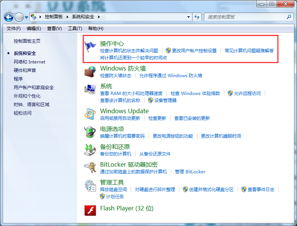The image size is (297, 226).
Task: Click 允许远程访问 link
Action: pyautogui.click(x=247, y=94)
